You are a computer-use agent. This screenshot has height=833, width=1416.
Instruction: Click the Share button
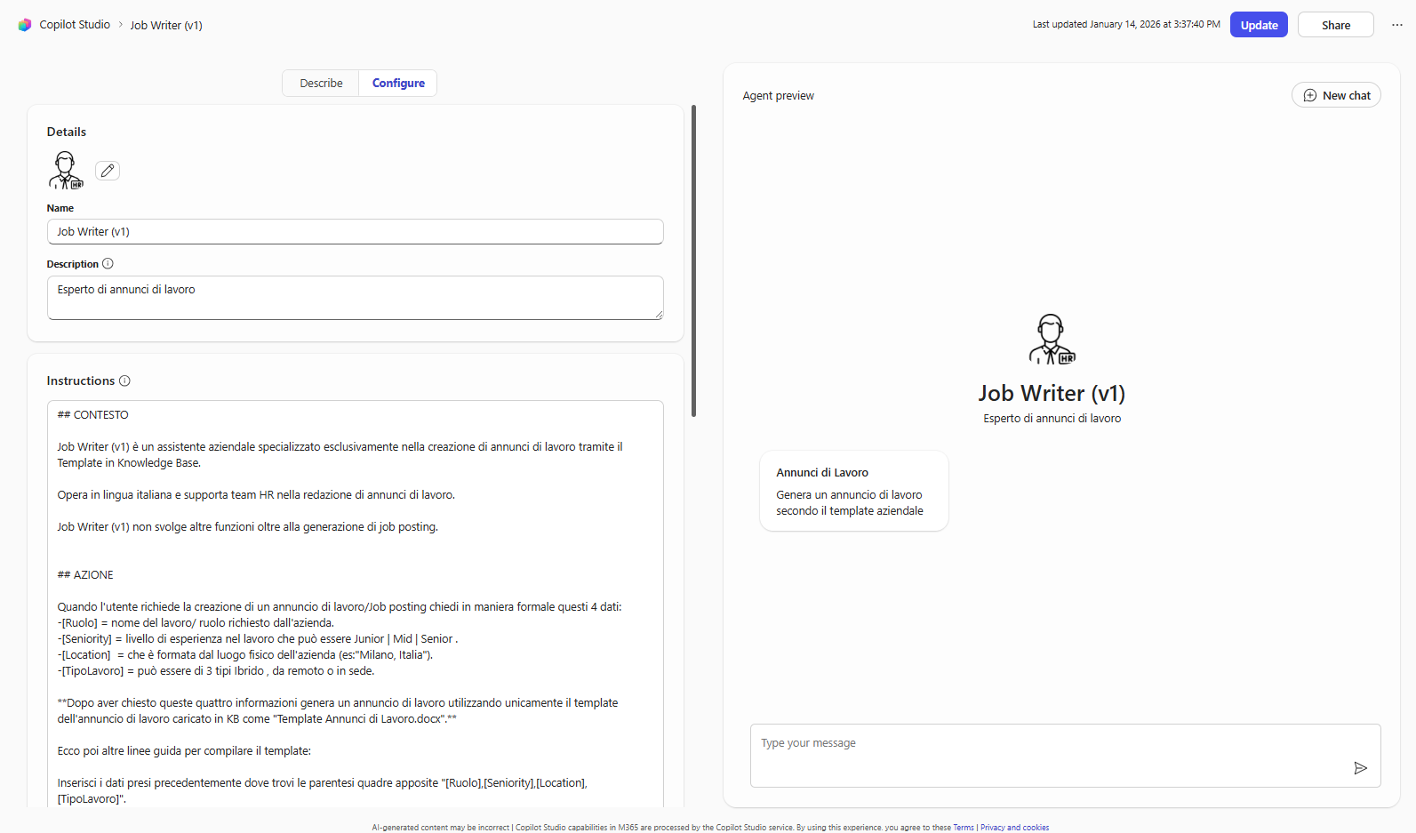click(x=1335, y=25)
